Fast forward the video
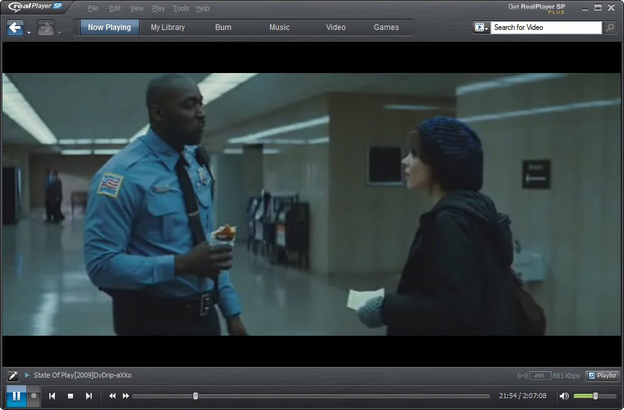Image resolution: width=624 pixels, height=410 pixels. coord(126,396)
